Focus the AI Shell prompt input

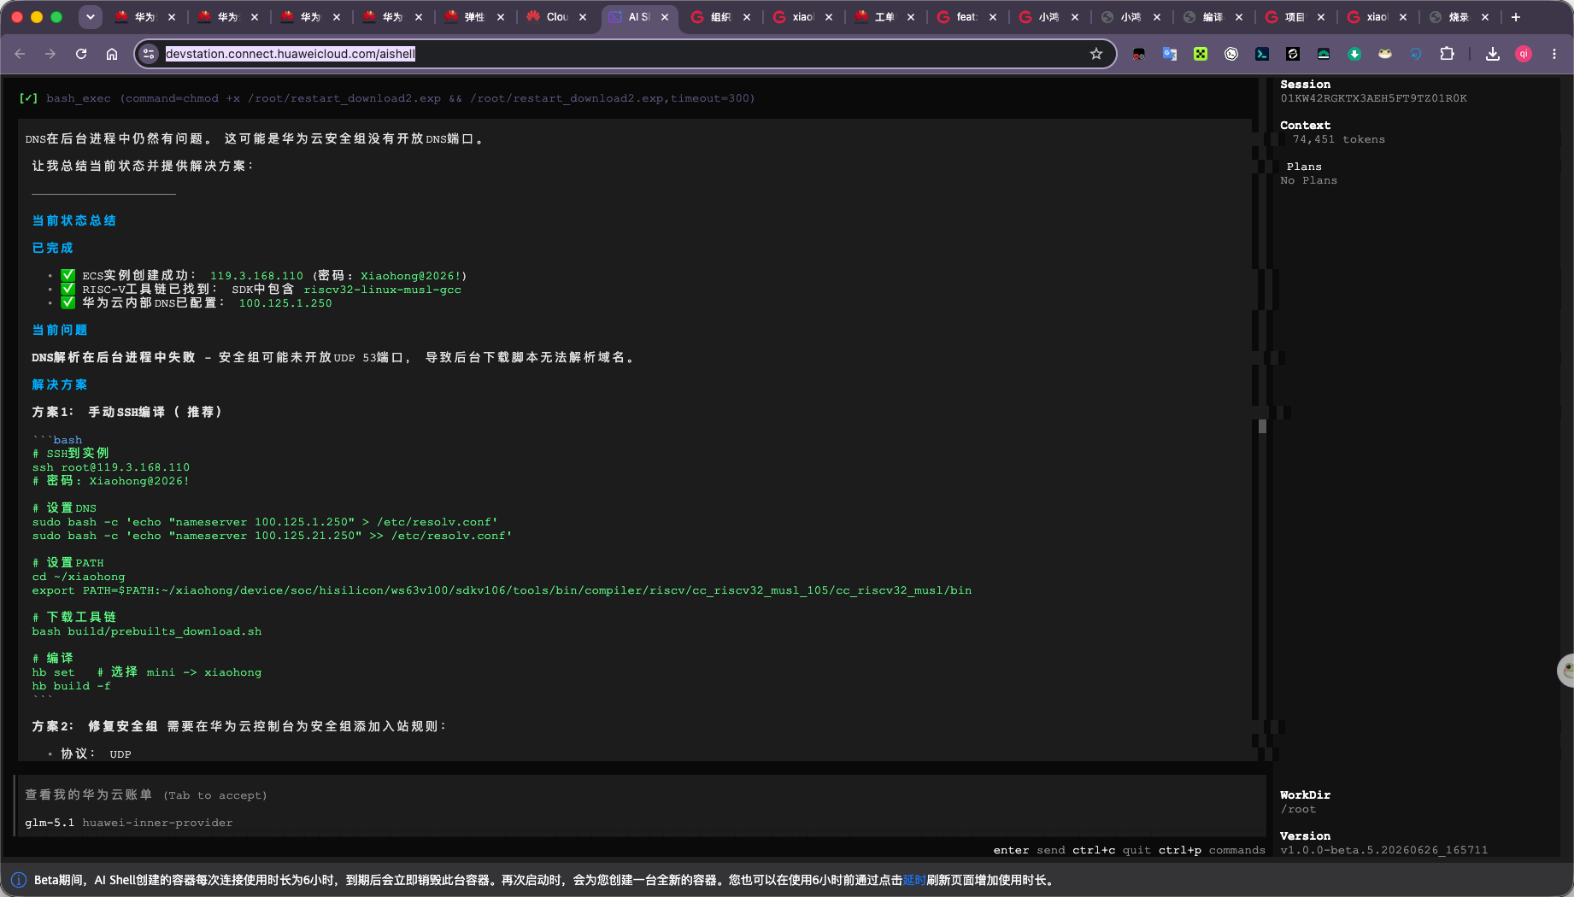(641, 795)
